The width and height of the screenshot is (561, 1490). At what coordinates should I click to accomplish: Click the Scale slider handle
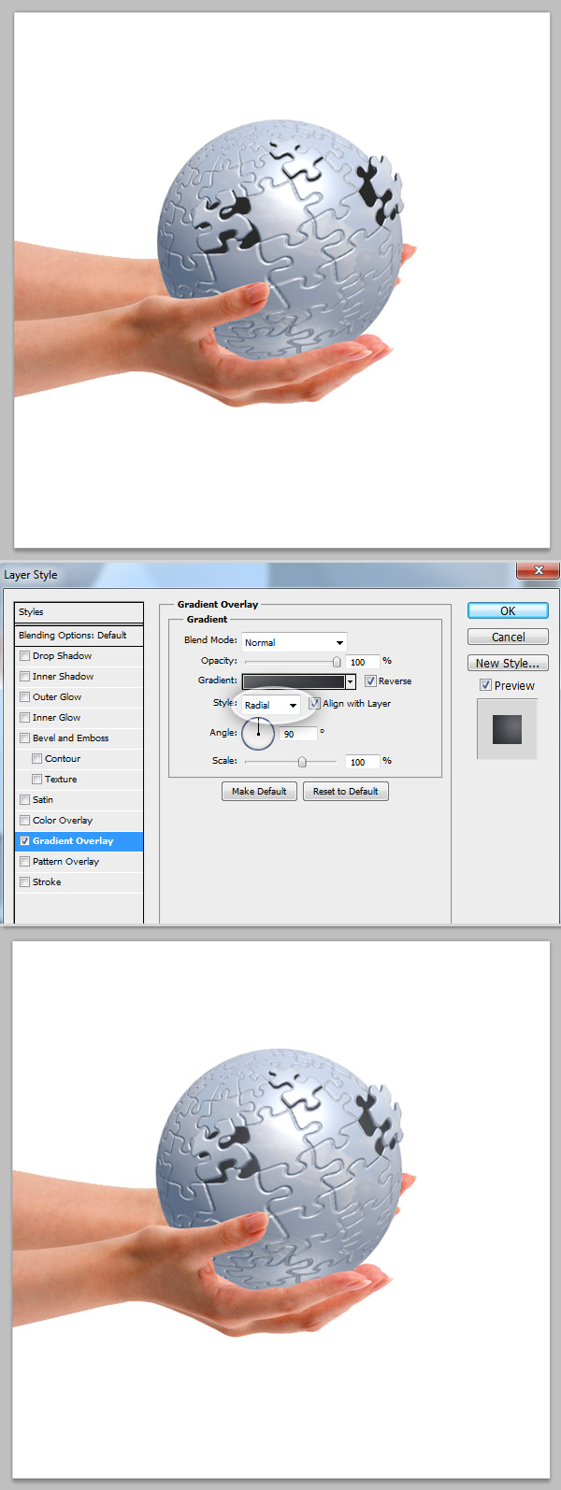(302, 762)
